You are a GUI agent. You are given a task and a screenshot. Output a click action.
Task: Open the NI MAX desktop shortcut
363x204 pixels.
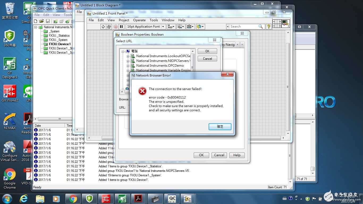10,121
